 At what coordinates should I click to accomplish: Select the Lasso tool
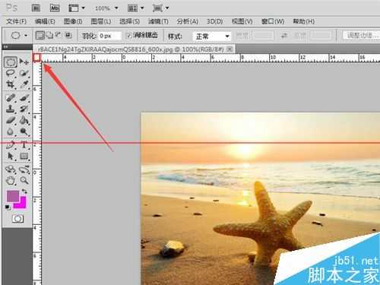tap(11, 74)
